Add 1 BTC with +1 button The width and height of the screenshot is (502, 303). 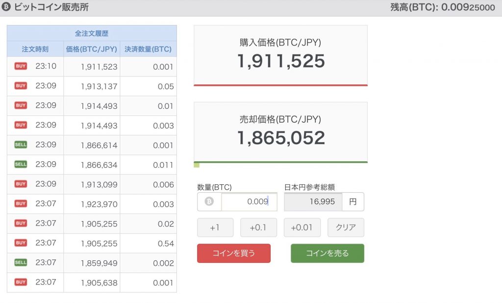(x=215, y=227)
